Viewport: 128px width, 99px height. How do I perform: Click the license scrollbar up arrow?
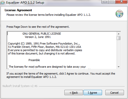119,34
